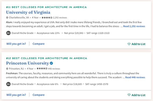Click the star rating for Princeton University
The image size is (153, 101).
42,68
